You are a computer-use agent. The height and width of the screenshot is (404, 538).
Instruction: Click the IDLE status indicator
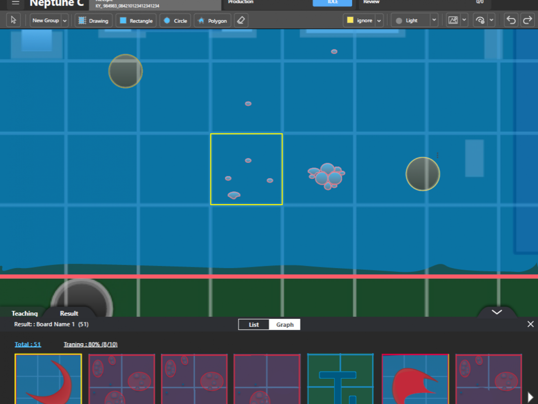point(333,2)
